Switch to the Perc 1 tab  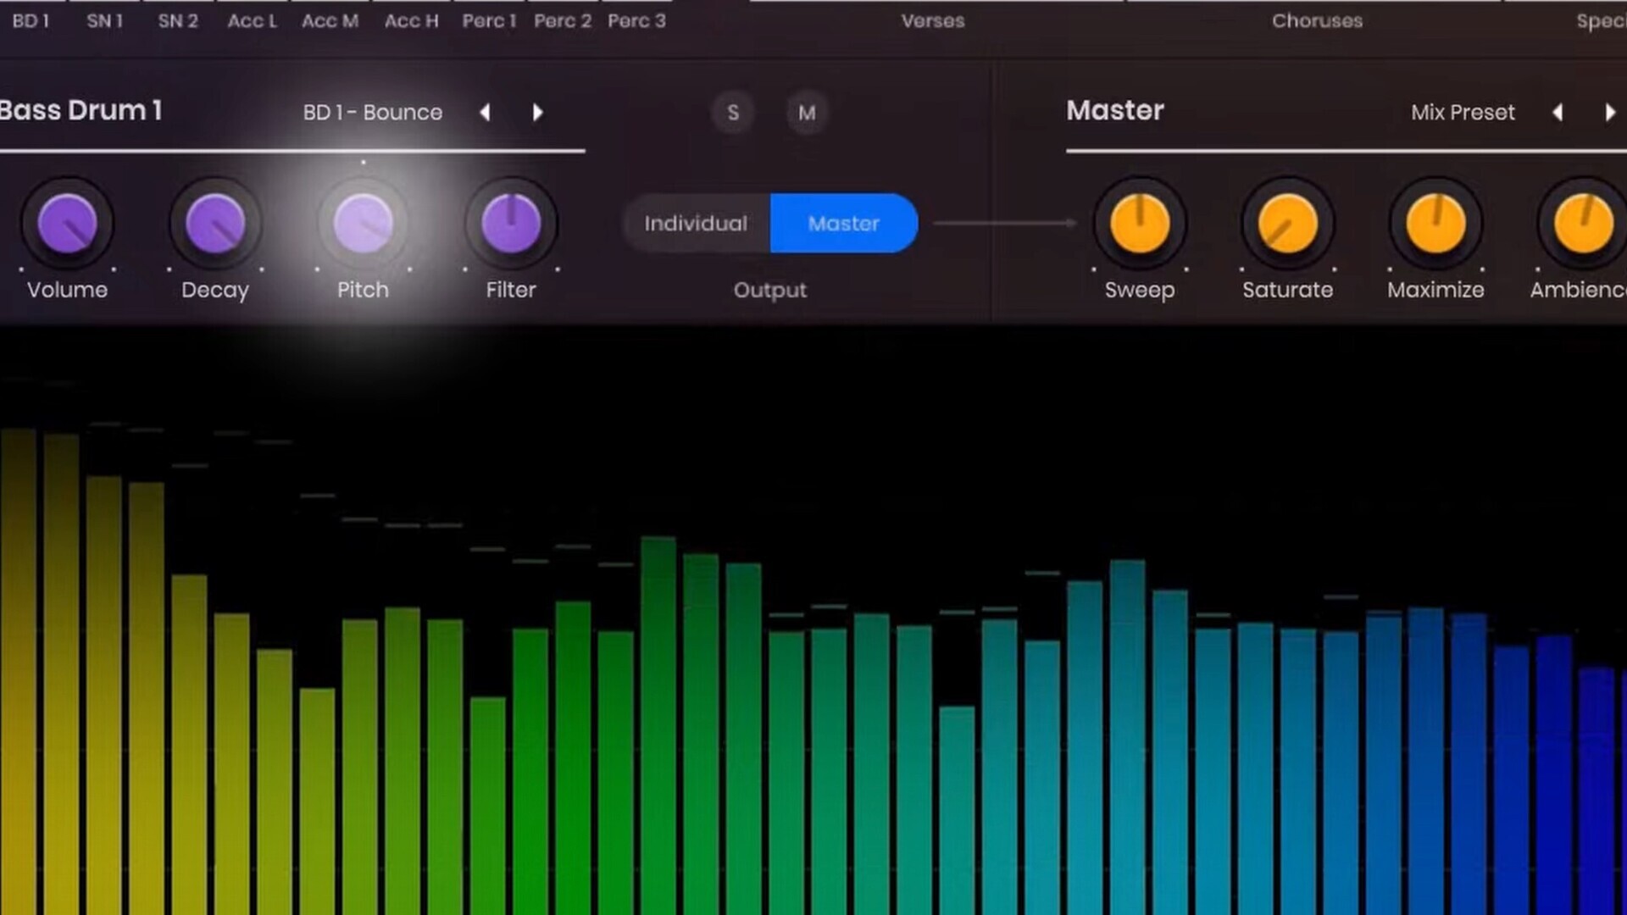[489, 21]
